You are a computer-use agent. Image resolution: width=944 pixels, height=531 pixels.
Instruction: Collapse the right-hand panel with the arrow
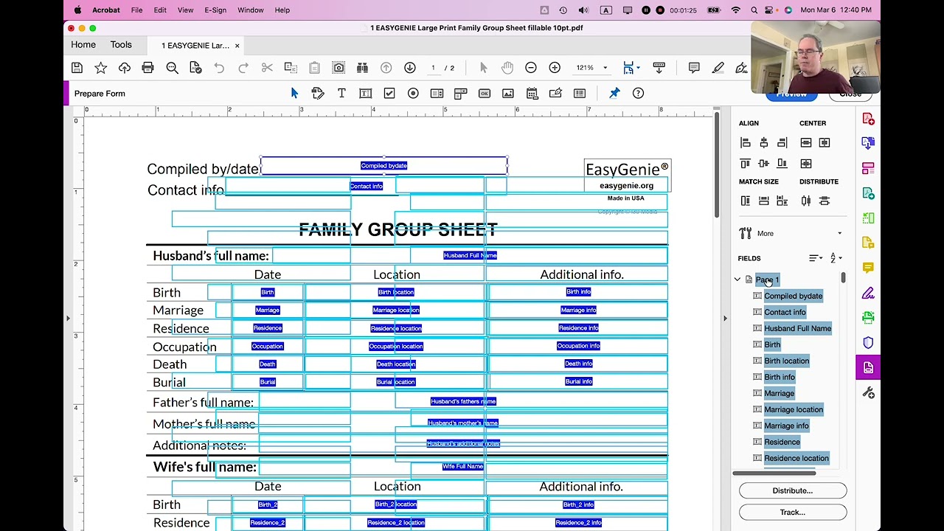pos(725,318)
